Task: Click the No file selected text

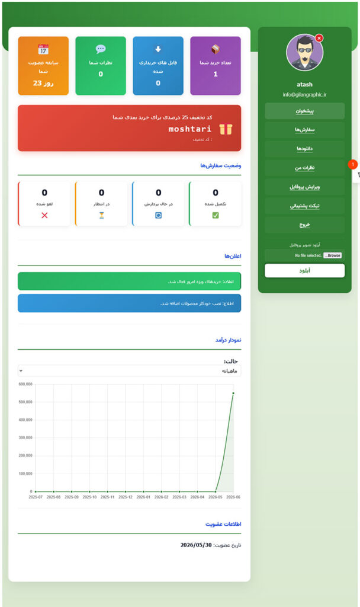Action: (x=308, y=255)
